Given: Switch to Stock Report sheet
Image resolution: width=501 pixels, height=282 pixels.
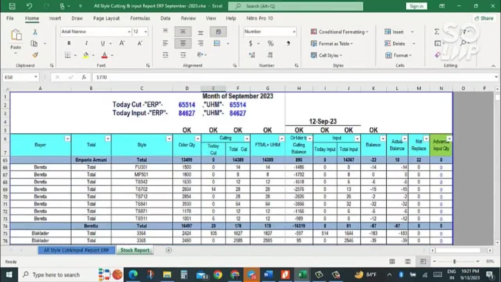Looking at the screenshot, I should tap(135, 250).
